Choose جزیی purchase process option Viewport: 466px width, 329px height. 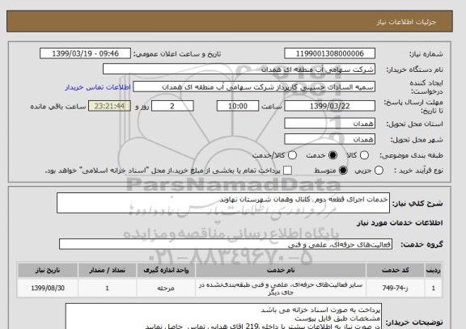pyautogui.click(x=379, y=171)
